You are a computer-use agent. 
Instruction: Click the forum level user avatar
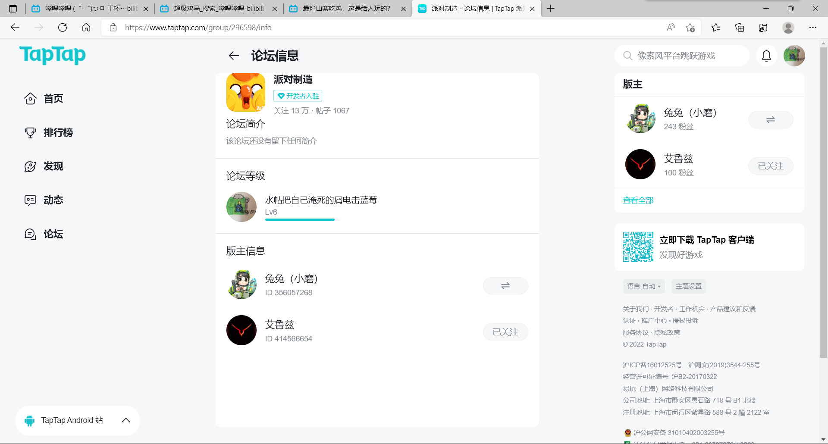pyautogui.click(x=241, y=207)
